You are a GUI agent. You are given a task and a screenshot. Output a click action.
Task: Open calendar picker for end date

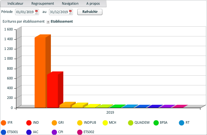point(70,12)
